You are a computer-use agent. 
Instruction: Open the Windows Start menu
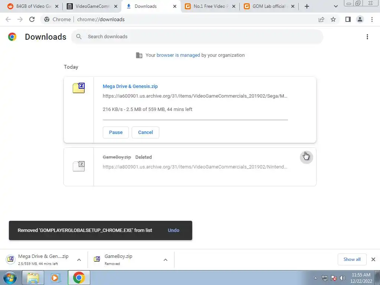[10, 278]
